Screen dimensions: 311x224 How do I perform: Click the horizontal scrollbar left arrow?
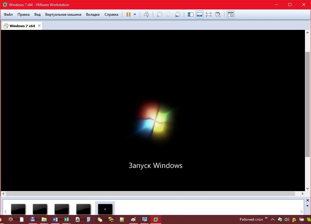[3, 194]
